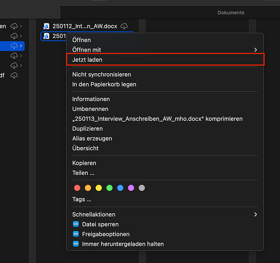Click the Word file icon of 250112_Int...n_AW.docx
280x263 pixels.
click(46, 26)
